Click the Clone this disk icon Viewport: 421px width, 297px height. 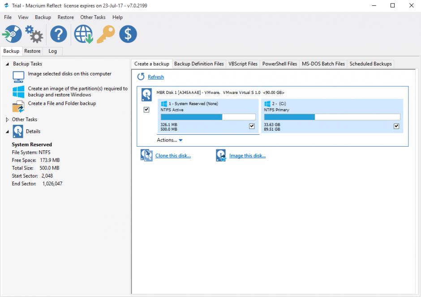pos(146,156)
